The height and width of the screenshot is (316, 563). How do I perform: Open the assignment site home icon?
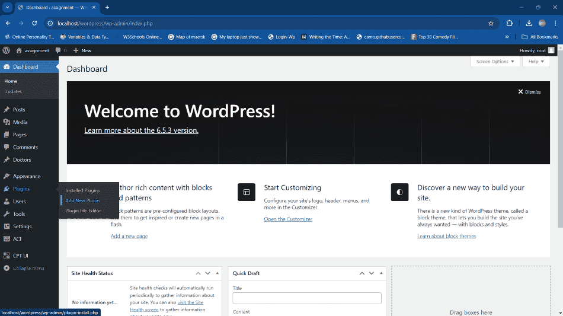19,50
